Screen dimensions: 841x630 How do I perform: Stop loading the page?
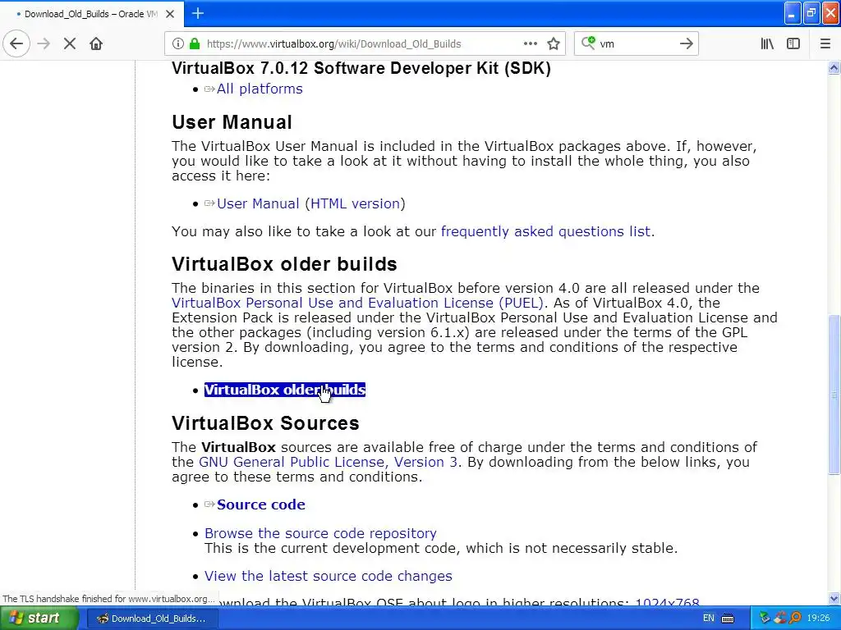70,44
